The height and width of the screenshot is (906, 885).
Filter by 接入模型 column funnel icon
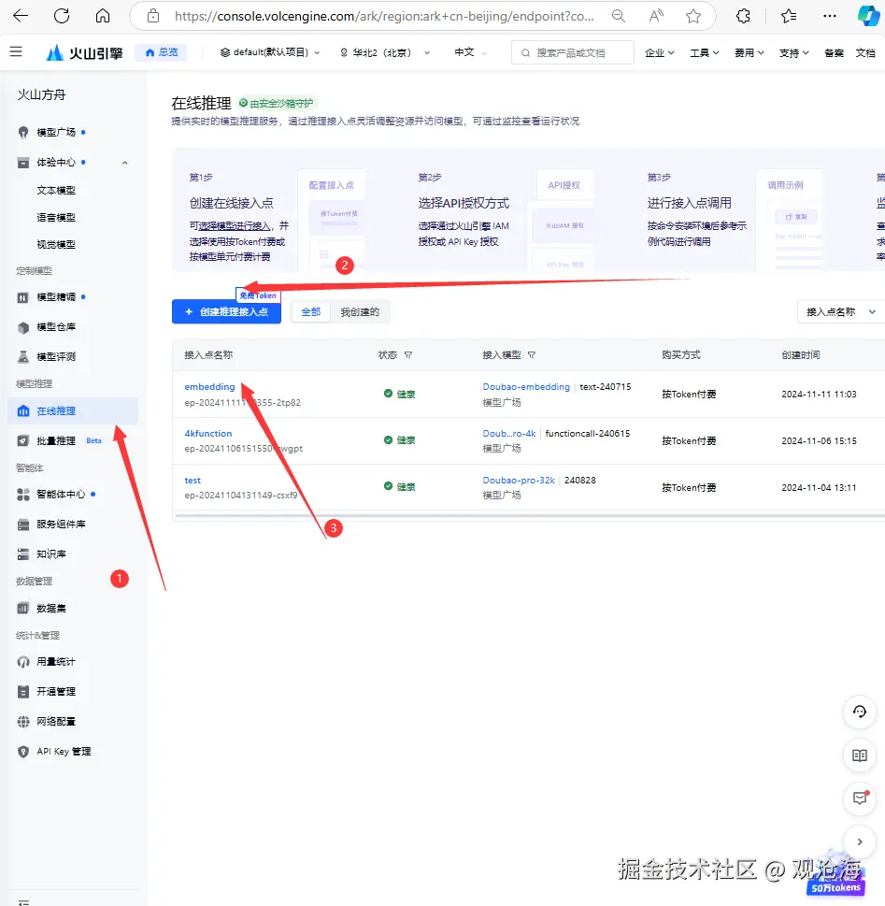point(532,354)
